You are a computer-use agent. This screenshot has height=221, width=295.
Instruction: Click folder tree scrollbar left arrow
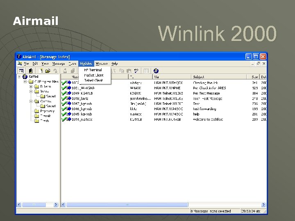coord(19,205)
